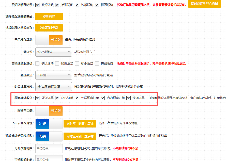Screen dimensions: 226x161
Task: Click the 添加商品类别 button
Action: coord(49,28)
